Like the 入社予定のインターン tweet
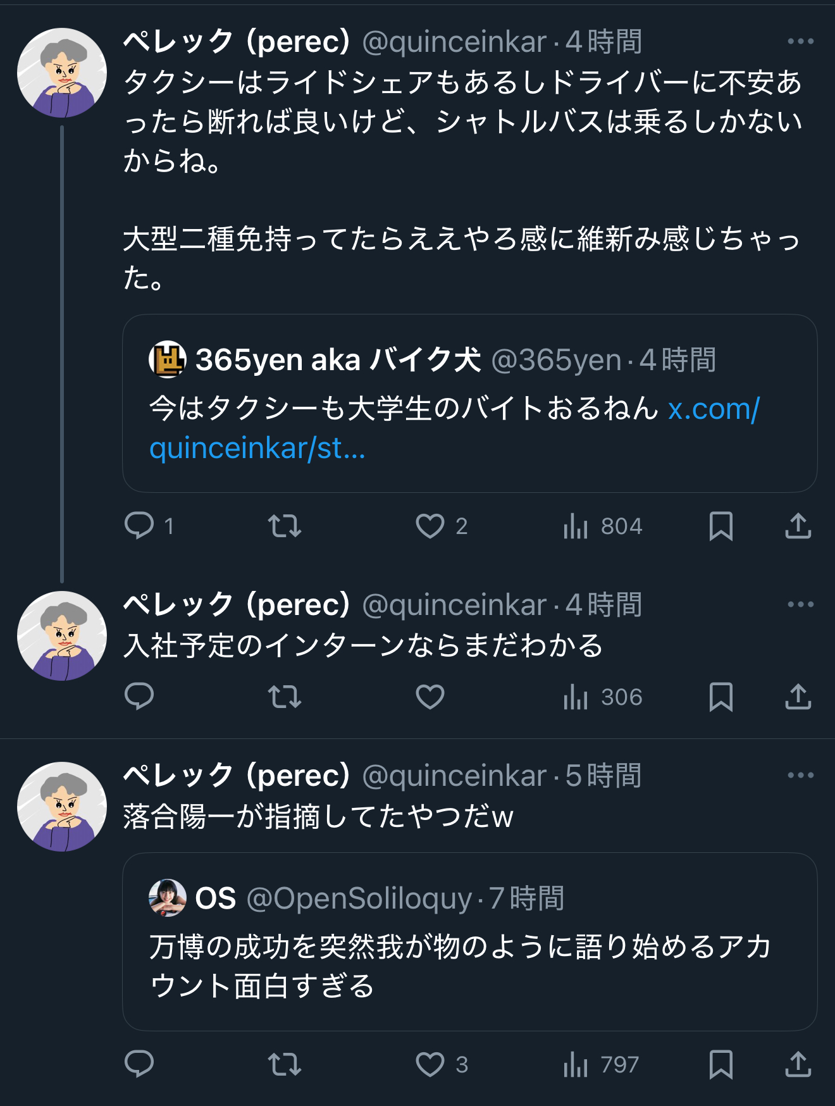The height and width of the screenshot is (1106, 835). pyautogui.click(x=430, y=697)
